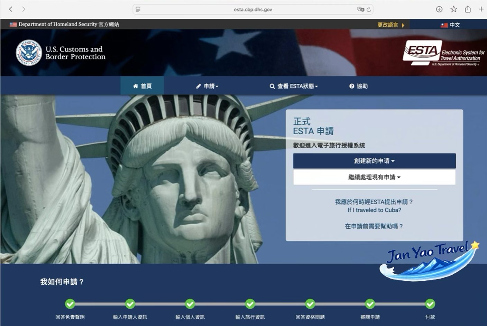This screenshot has height=326, width=487.
Task: Open the 'If I traveled to Cuba?' link
Action: [374, 210]
